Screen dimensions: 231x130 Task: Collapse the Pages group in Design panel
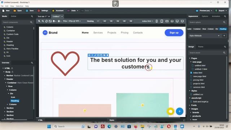(x=190, y=58)
